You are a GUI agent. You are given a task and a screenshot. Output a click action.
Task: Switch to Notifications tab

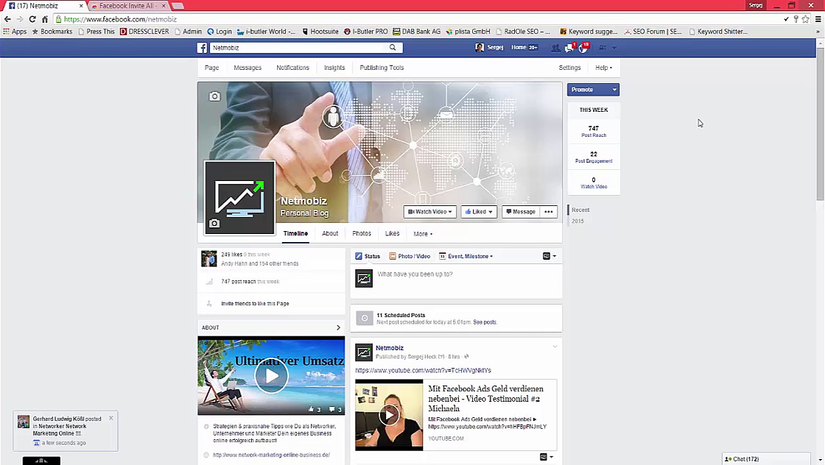coord(292,68)
